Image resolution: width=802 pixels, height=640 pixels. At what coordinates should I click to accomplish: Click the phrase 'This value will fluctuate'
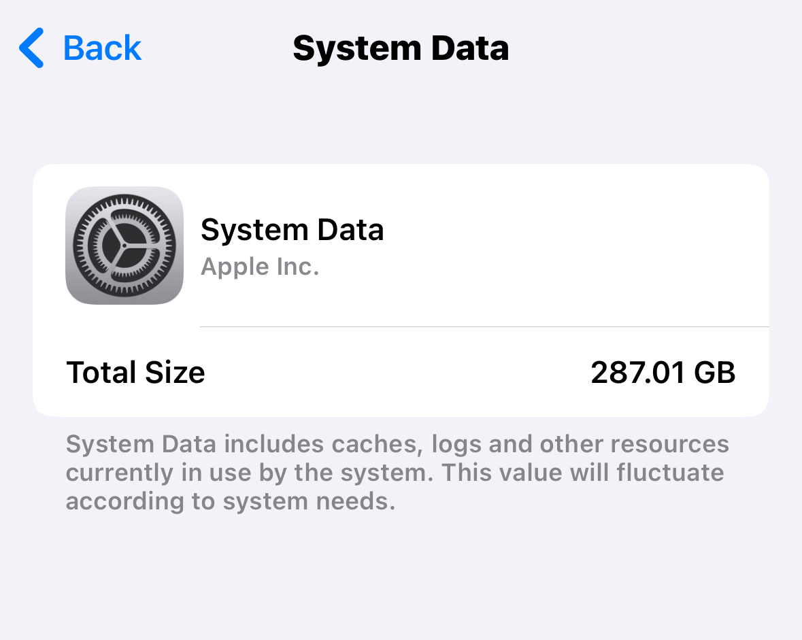(582, 472)
